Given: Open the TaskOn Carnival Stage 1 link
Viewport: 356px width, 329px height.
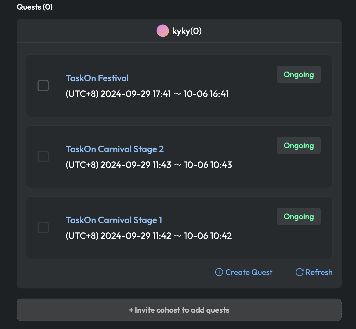Looking at the screenshot, I should (x=114, y=220).
